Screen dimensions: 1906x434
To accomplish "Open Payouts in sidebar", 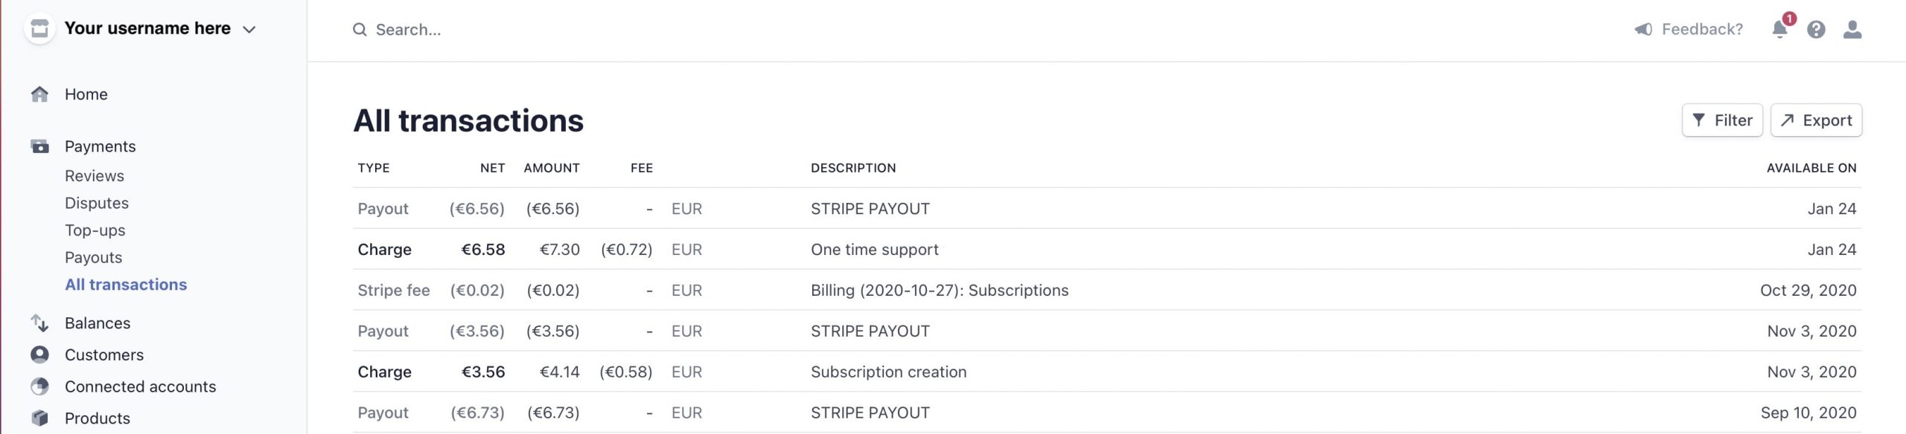I will click(93, 257).
